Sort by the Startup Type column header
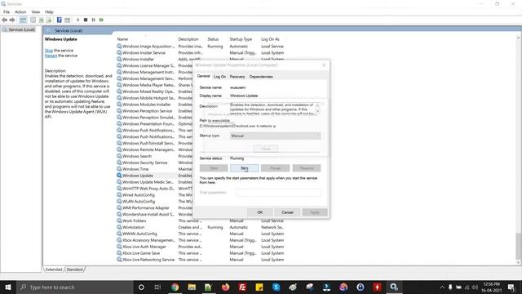Screen dimensions: 522x294 (241, 39)
